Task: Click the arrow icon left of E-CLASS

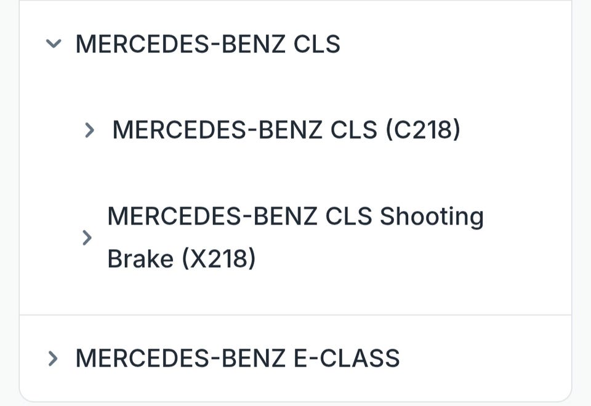Action: [54, 358]
